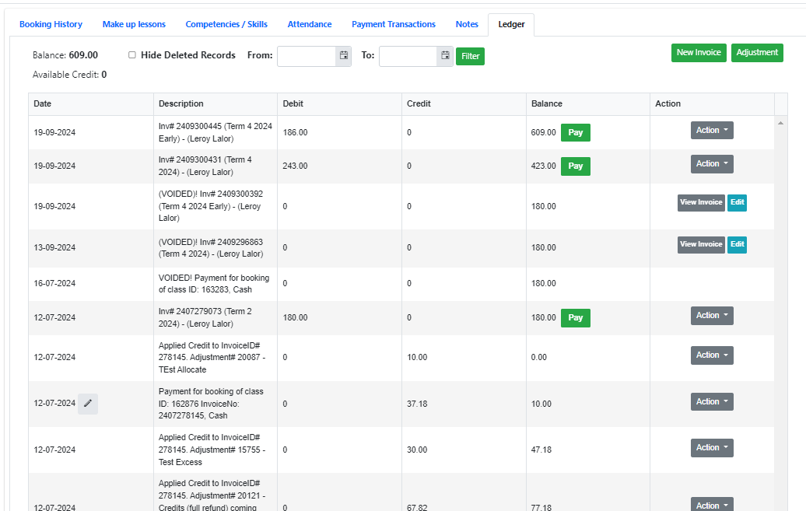
Task: Expand Action dropdown for Inv# 2409300431
Action: pos(711,164)
